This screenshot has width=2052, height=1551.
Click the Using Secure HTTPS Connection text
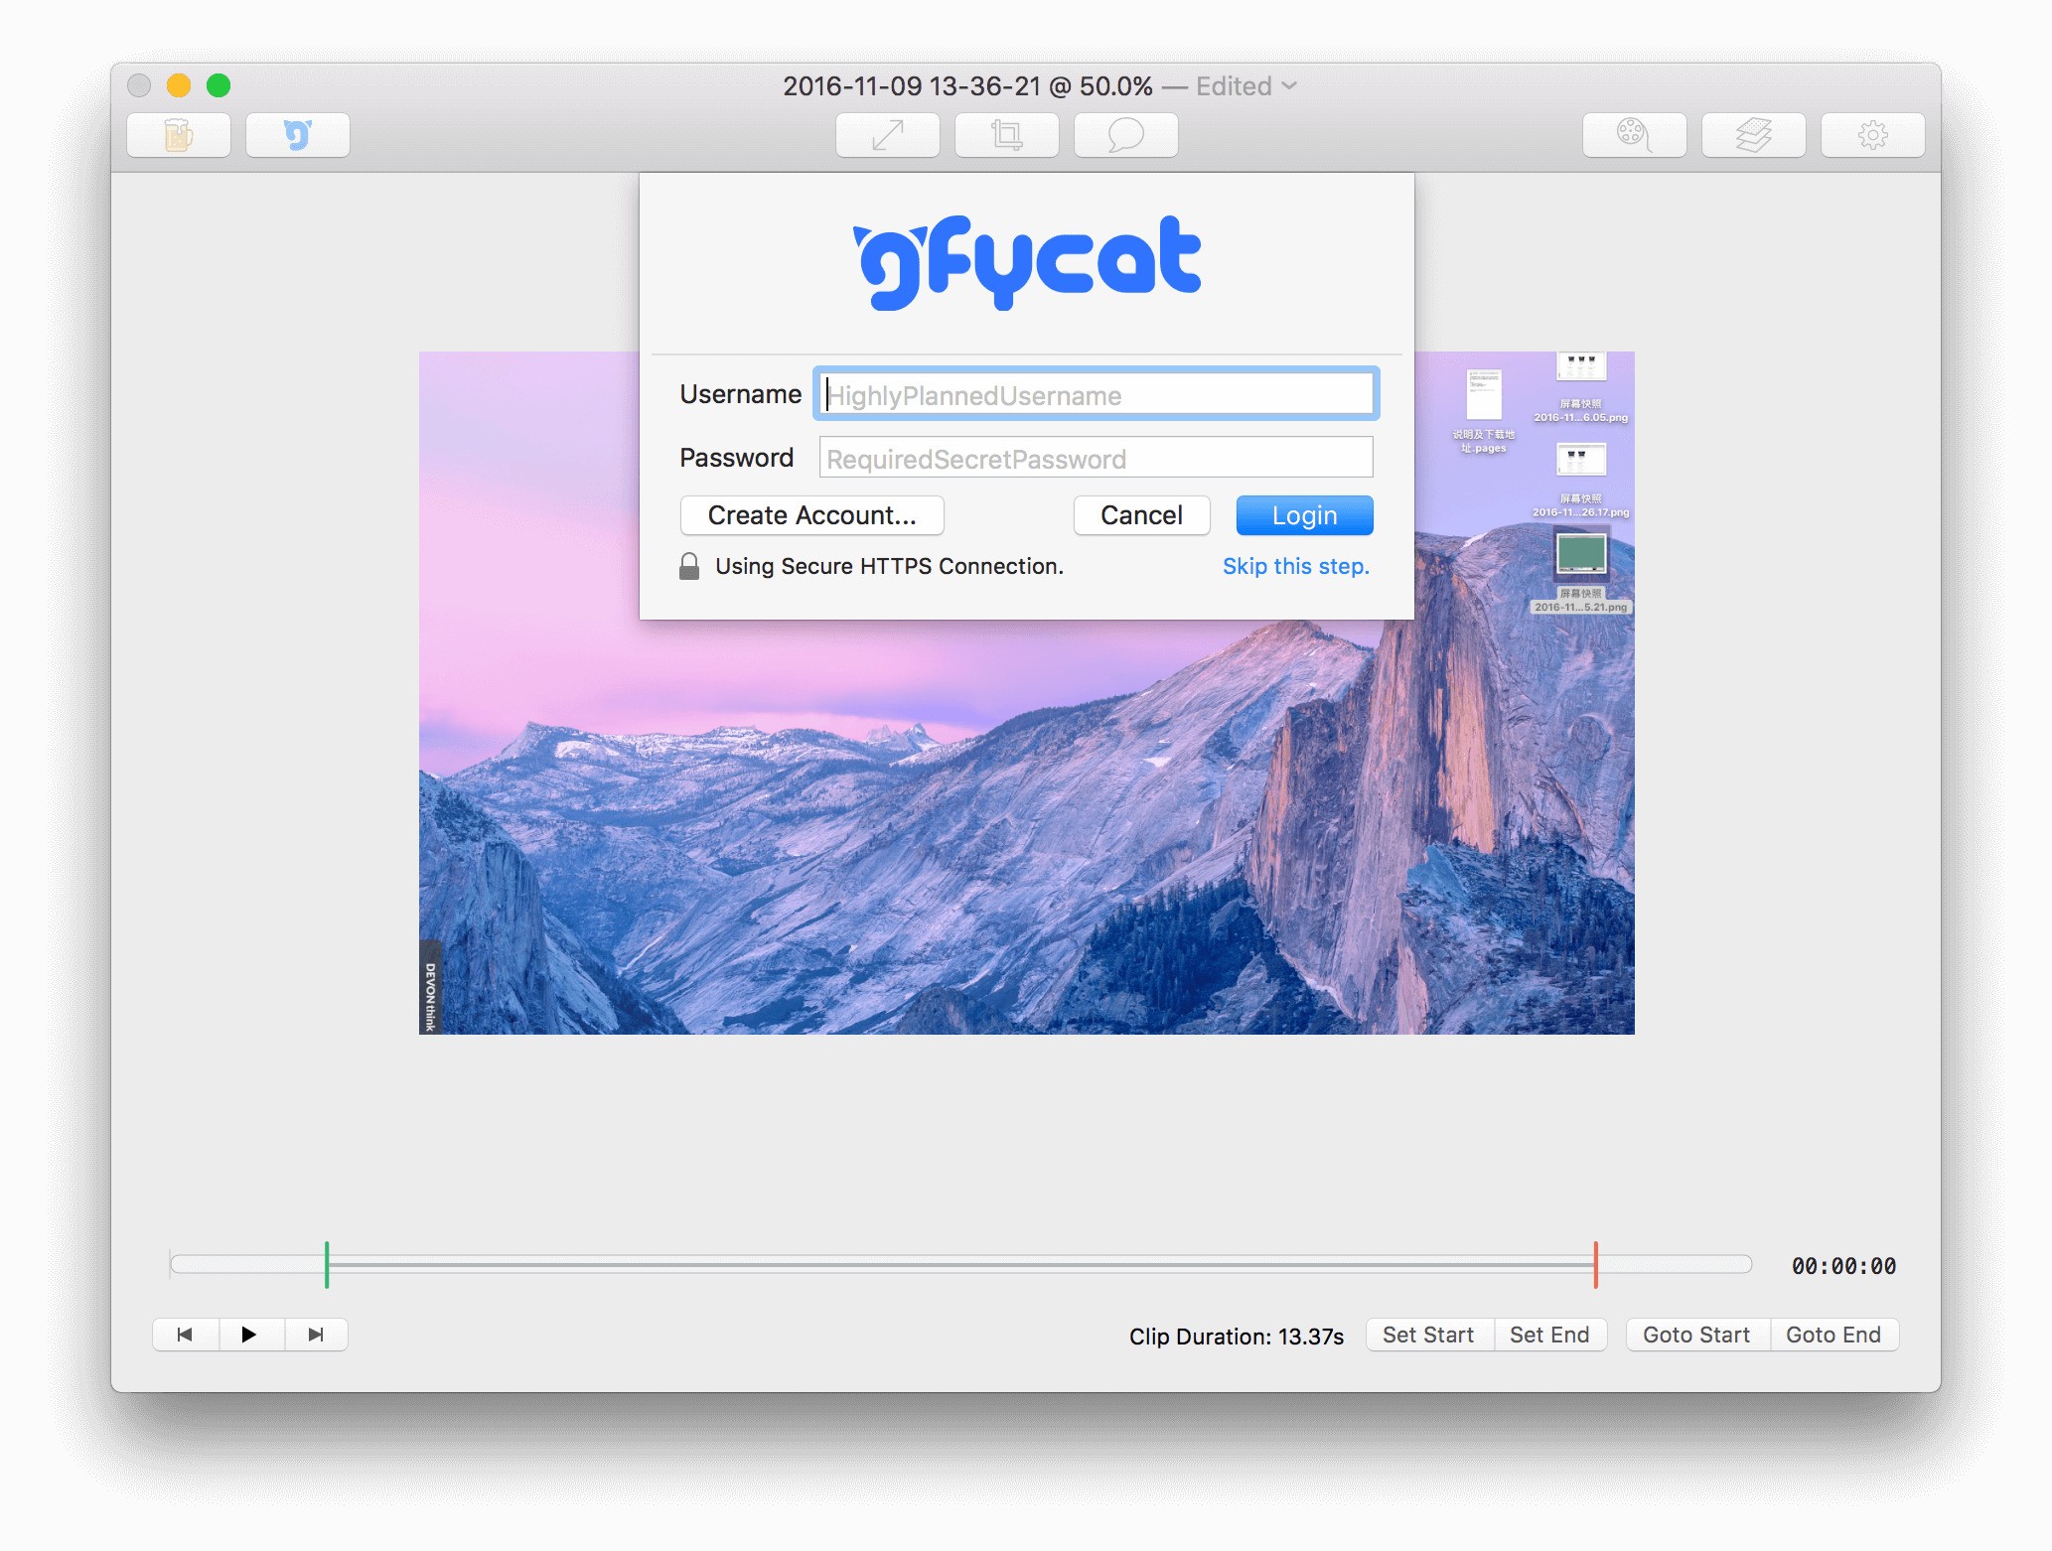click(889, 566)
